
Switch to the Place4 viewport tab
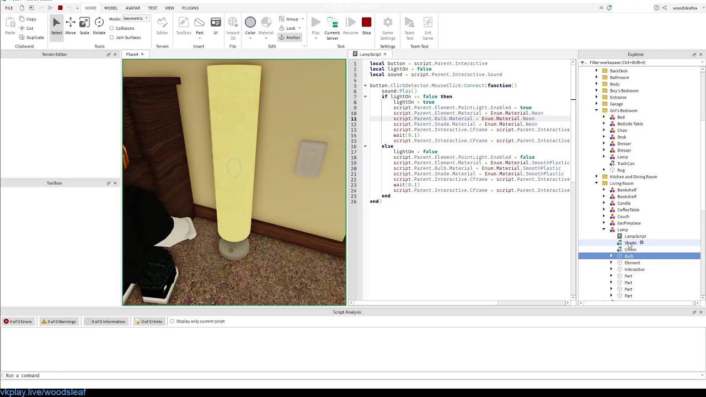[132, 55]
